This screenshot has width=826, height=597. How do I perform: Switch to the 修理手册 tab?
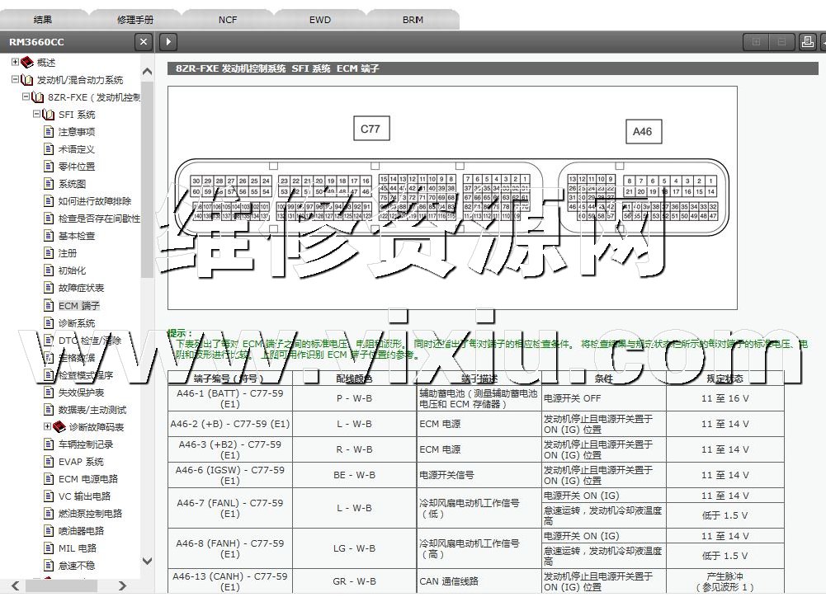click(x=135, y=20)
